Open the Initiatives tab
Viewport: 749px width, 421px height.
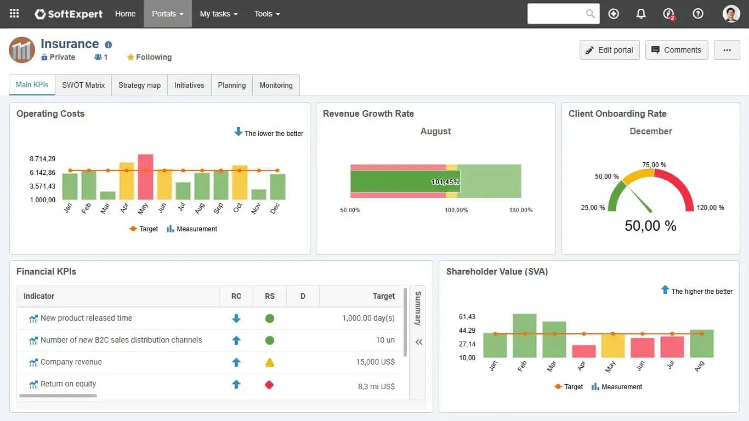click(x=189, y=85)
